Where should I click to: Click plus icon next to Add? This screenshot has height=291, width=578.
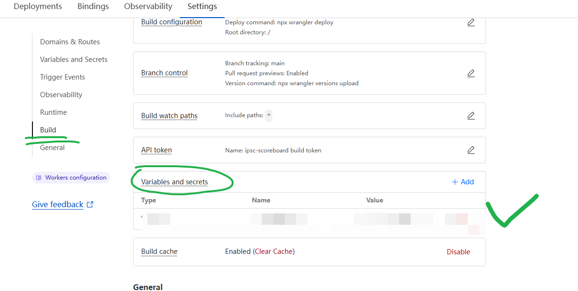(x=454, y=182)
